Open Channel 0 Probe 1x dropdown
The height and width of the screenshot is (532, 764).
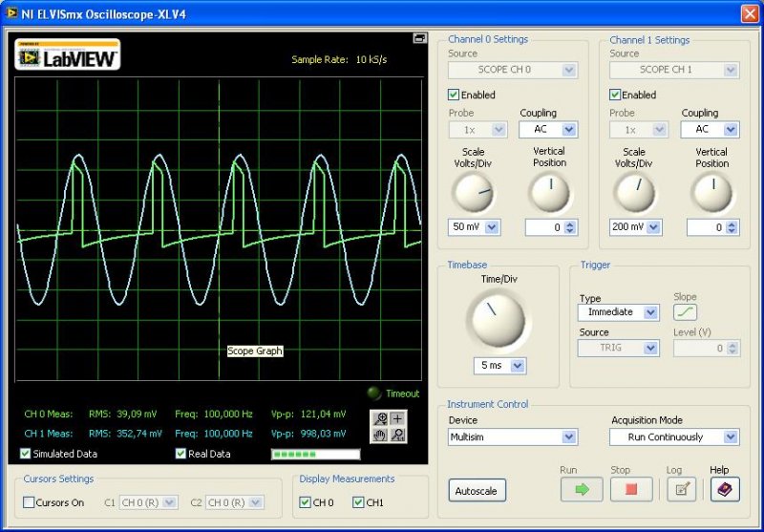[477, 130]
